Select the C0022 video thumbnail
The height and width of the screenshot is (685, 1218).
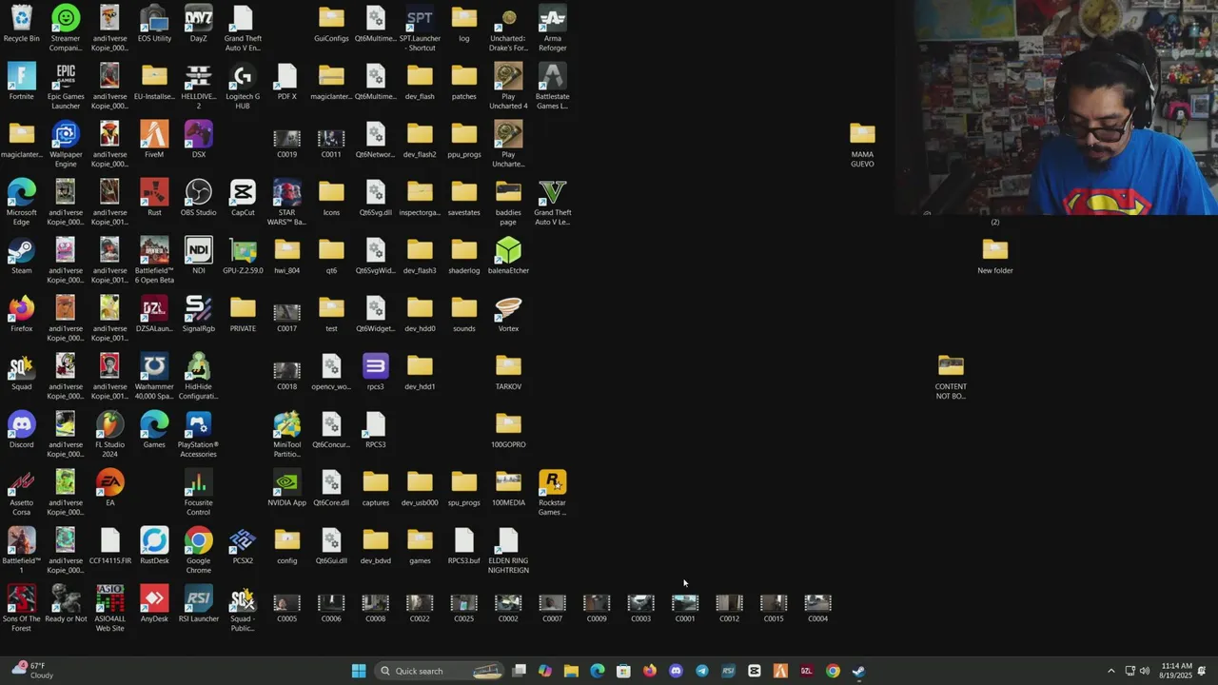click(420, 608)
